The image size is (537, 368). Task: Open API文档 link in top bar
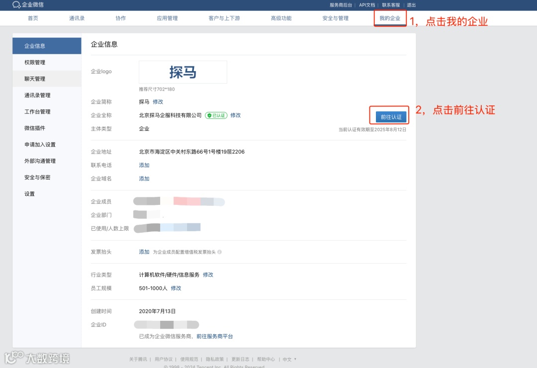click(x=367, y=5)
